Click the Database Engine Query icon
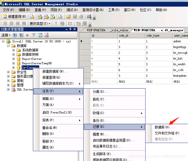This screenshot has width=188, height=161. (32, 16)
